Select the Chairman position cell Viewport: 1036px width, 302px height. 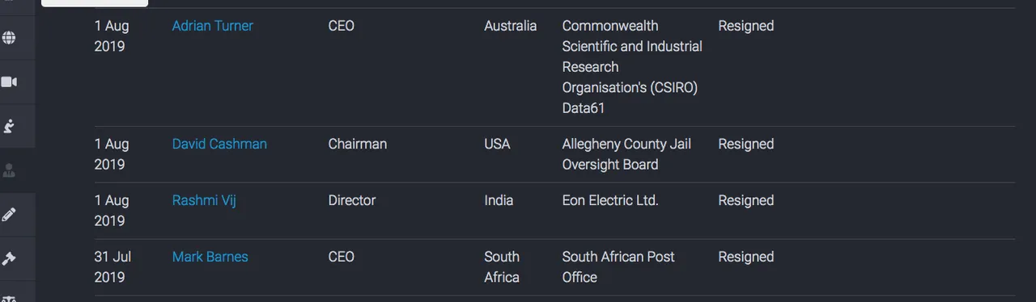(x=357, y=144)
